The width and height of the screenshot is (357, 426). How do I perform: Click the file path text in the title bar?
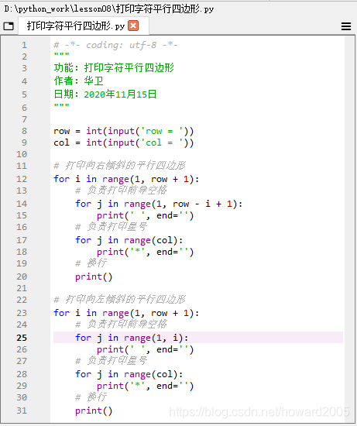109,9
